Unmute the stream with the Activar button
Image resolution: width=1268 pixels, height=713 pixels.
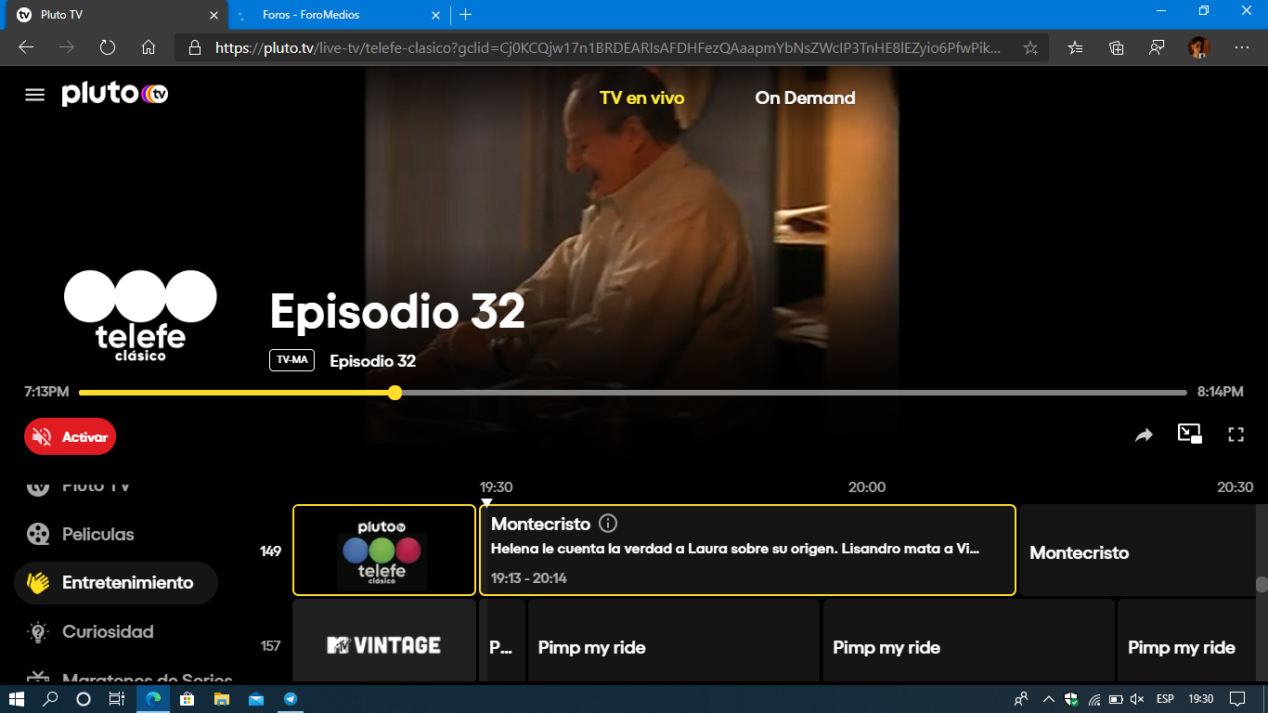point(70,436)
